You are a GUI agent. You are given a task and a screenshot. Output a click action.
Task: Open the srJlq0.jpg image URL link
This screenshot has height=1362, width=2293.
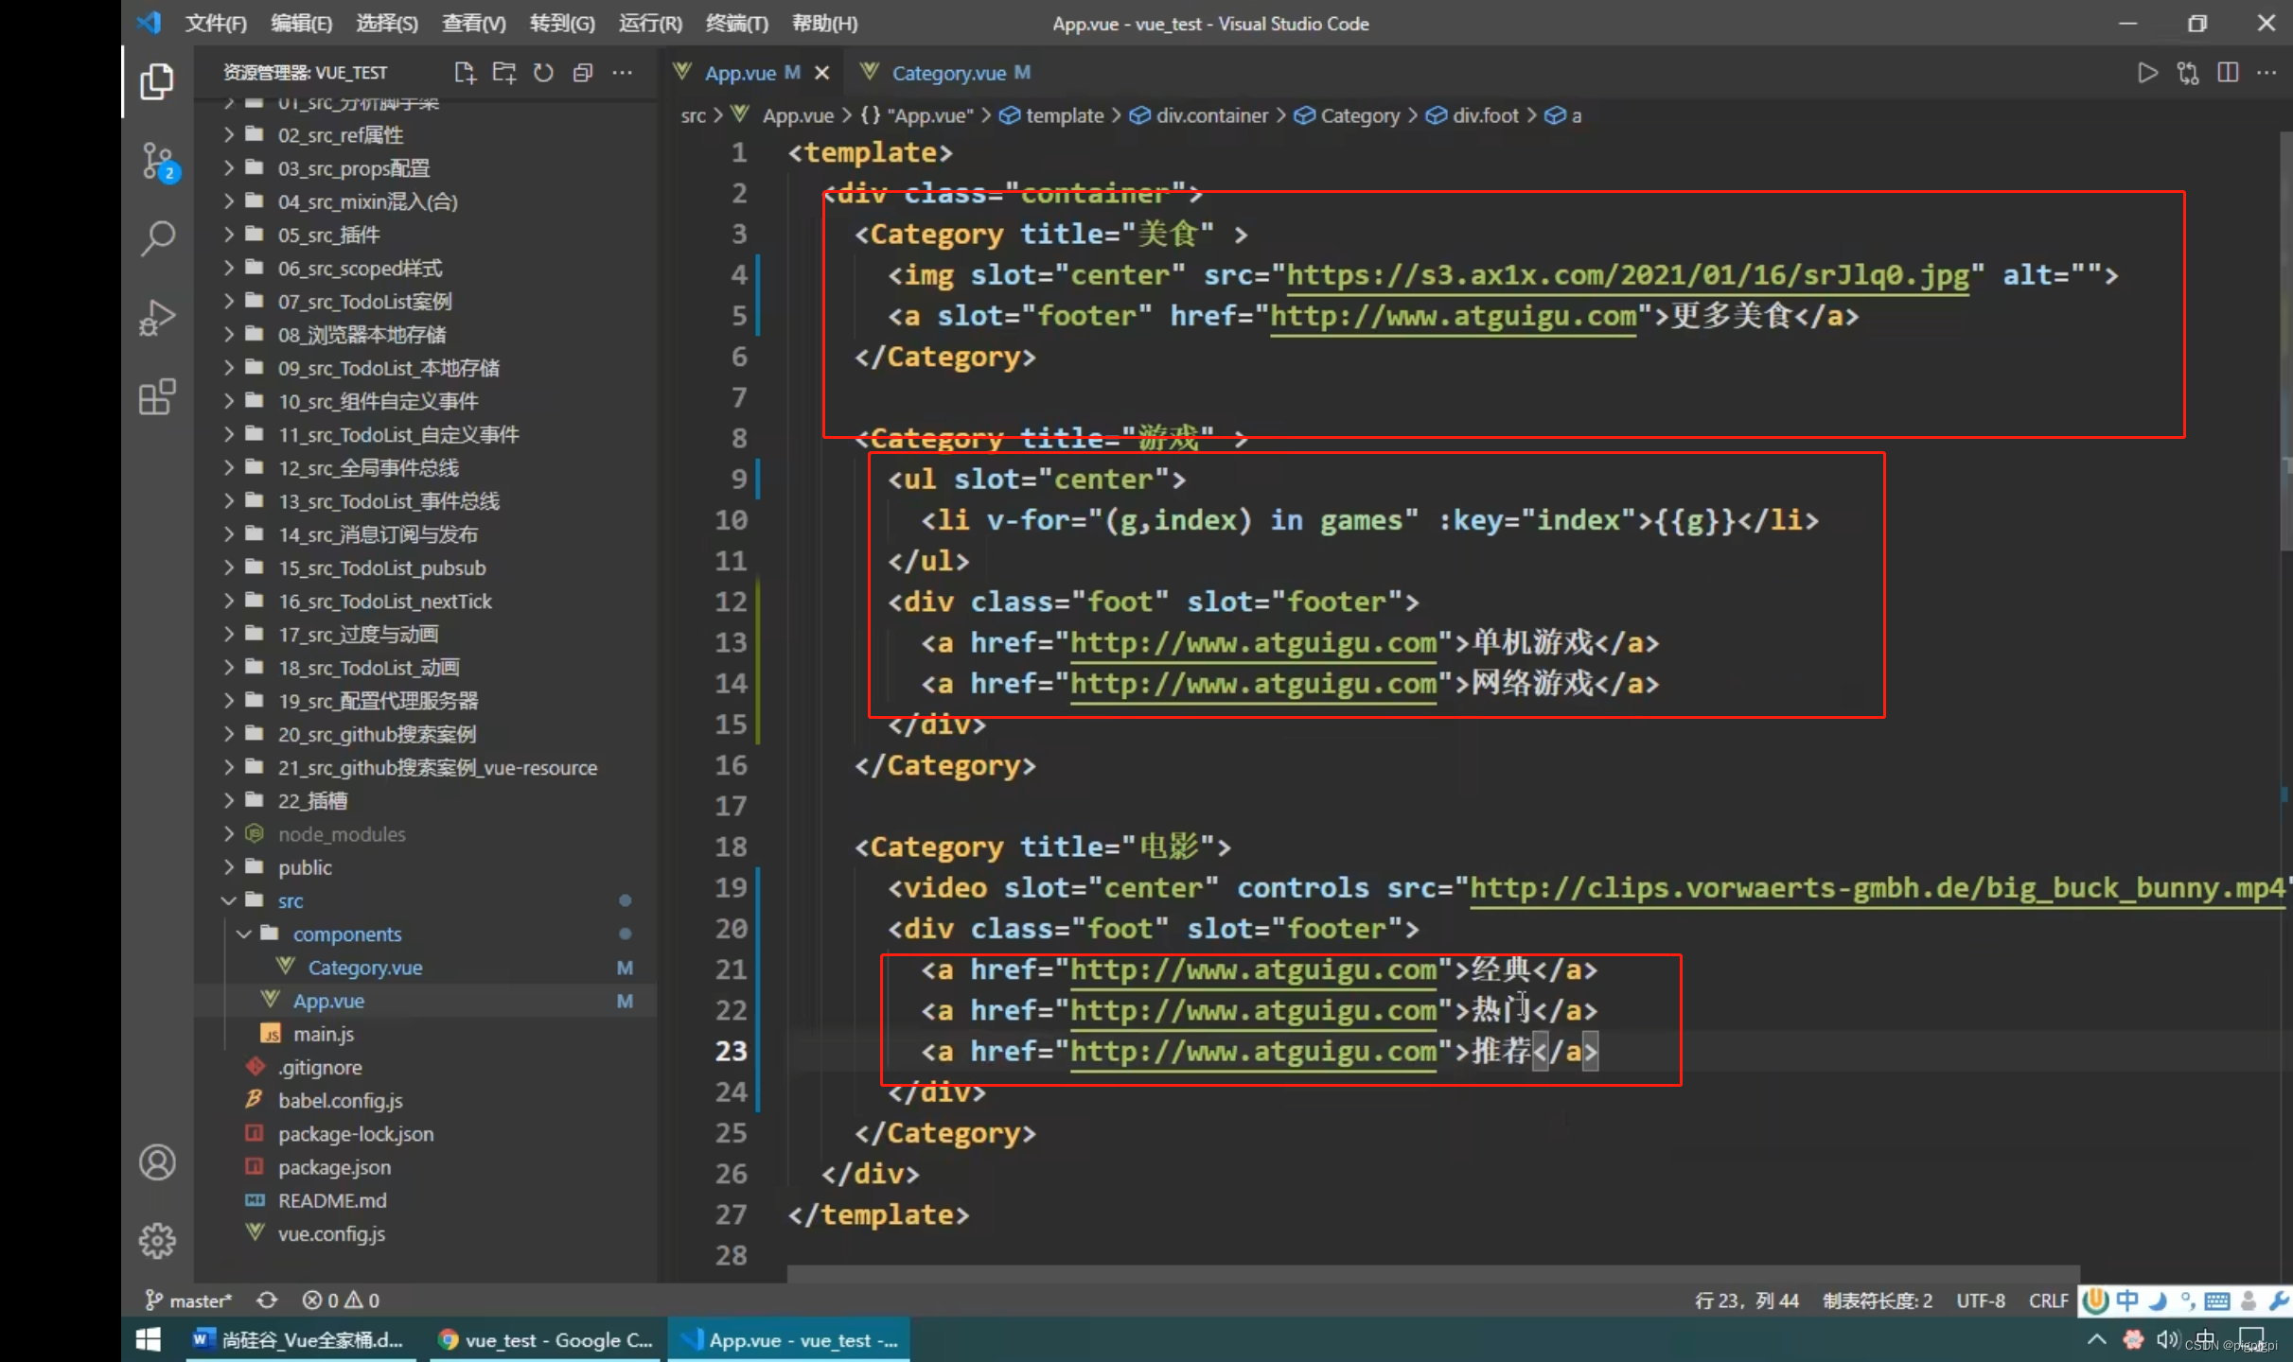[1628, 275]
